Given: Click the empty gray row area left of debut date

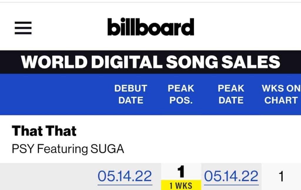Looking at the screenshot, I should (47, 176).
